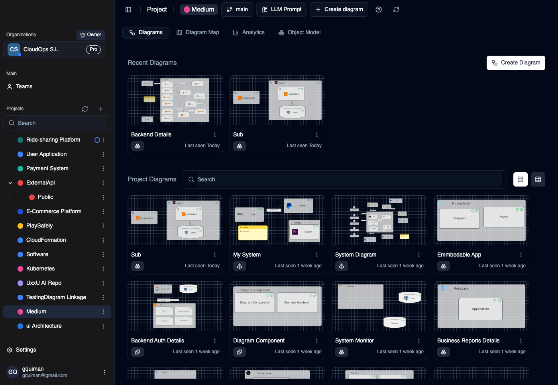Open object model icon on Backend Details card
The height and width of the screenshot is (385, 558).
point(138,146)
